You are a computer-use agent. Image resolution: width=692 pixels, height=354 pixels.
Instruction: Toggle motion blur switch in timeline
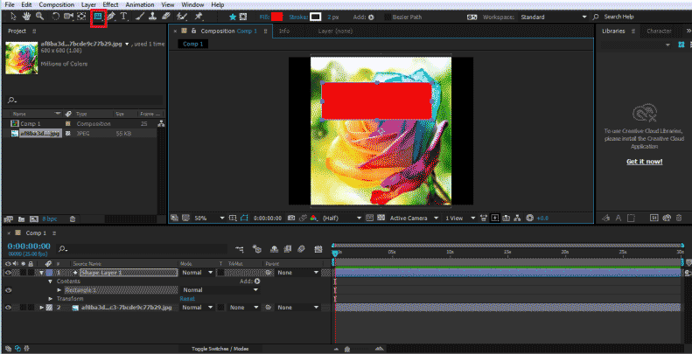pos(302,249)
